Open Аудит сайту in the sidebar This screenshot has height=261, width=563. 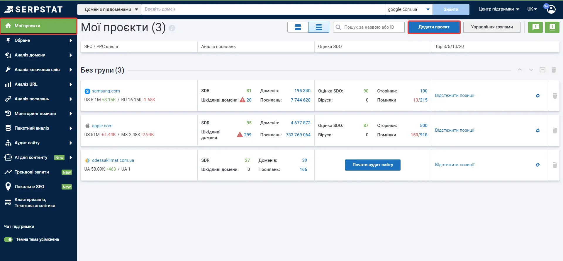point(38,143)
